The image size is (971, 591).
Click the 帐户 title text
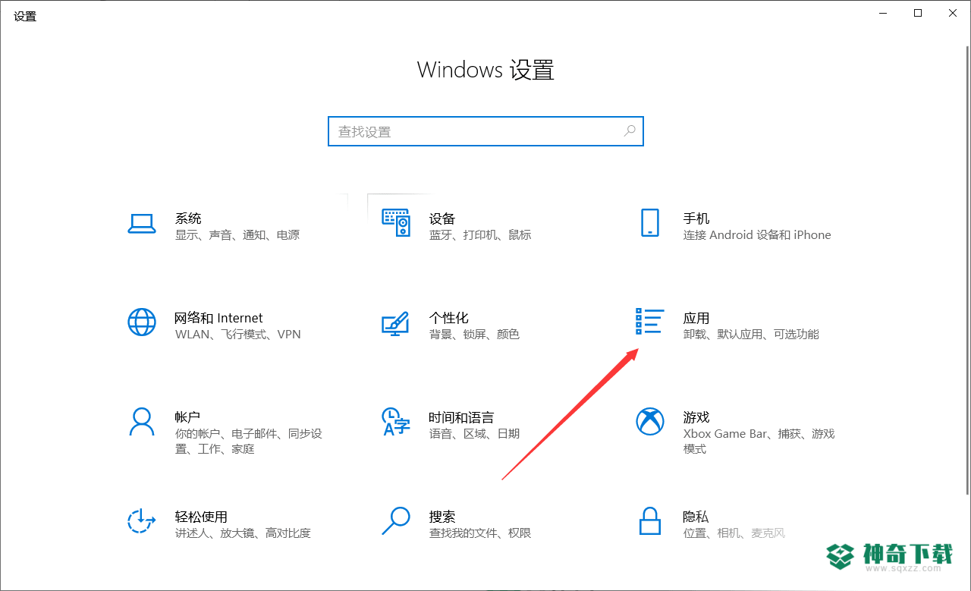point(188,417)
